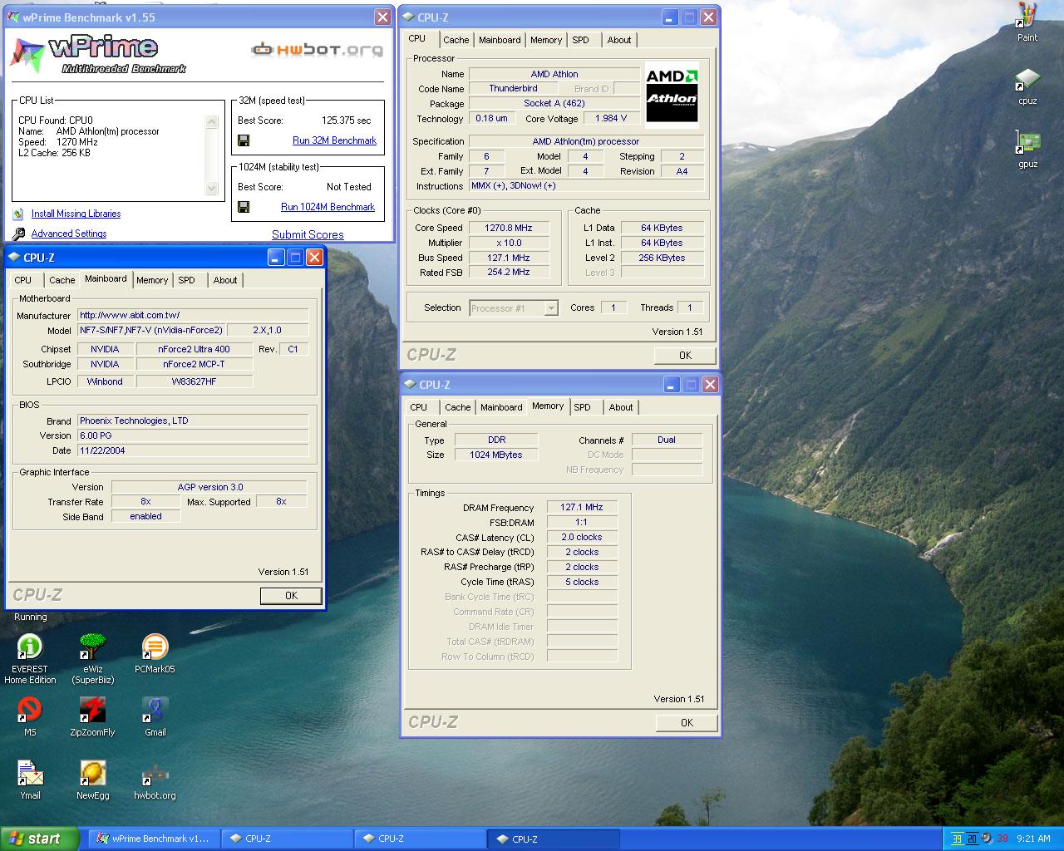Screen dimensions: 1064x851
Task: Click the Multiplier value x 10.0
Action: [509, 243]
